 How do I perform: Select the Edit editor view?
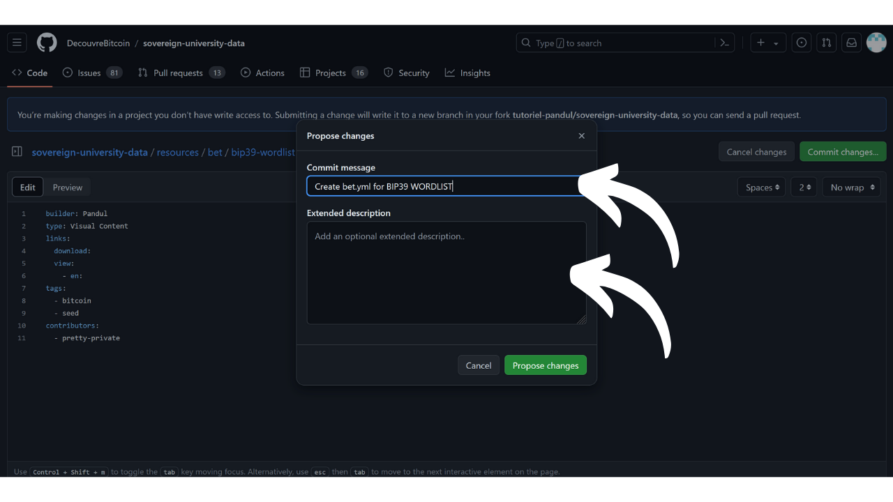point(28,188)
